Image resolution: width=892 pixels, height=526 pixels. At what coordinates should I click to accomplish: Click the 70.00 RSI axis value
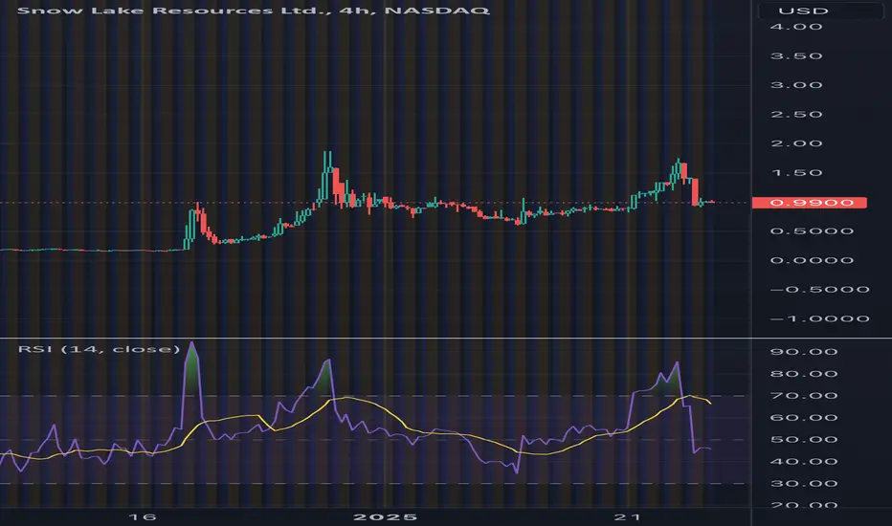point(804,395)
